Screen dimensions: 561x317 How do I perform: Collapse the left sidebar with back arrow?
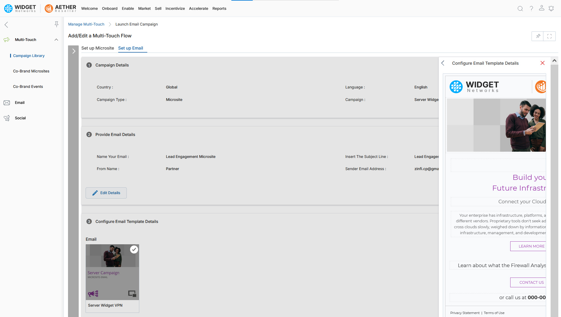pyautogui.click(x=6, y=25)
